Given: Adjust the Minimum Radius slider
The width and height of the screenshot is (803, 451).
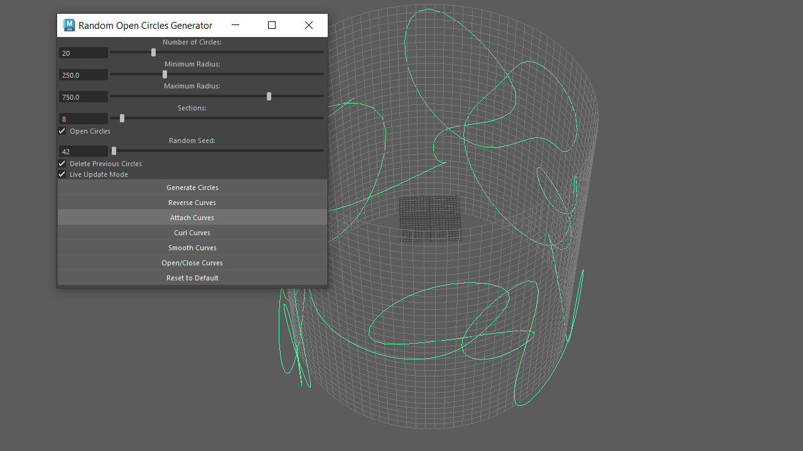Looking at the screenshot, I should point(164,74).
